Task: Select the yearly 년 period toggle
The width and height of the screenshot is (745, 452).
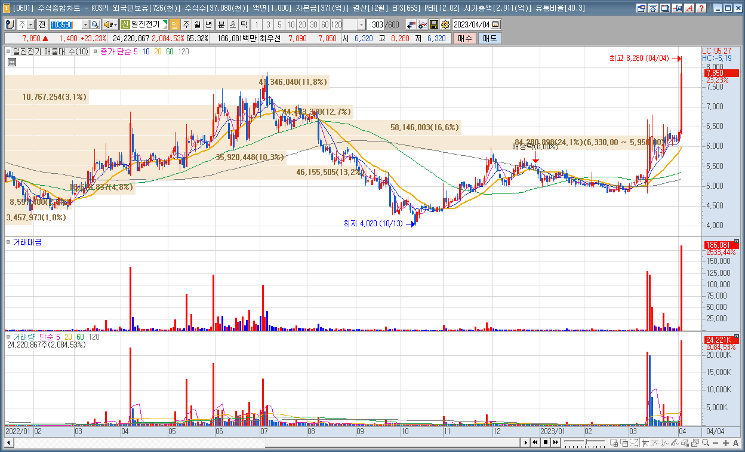Action: coord(208,24)
